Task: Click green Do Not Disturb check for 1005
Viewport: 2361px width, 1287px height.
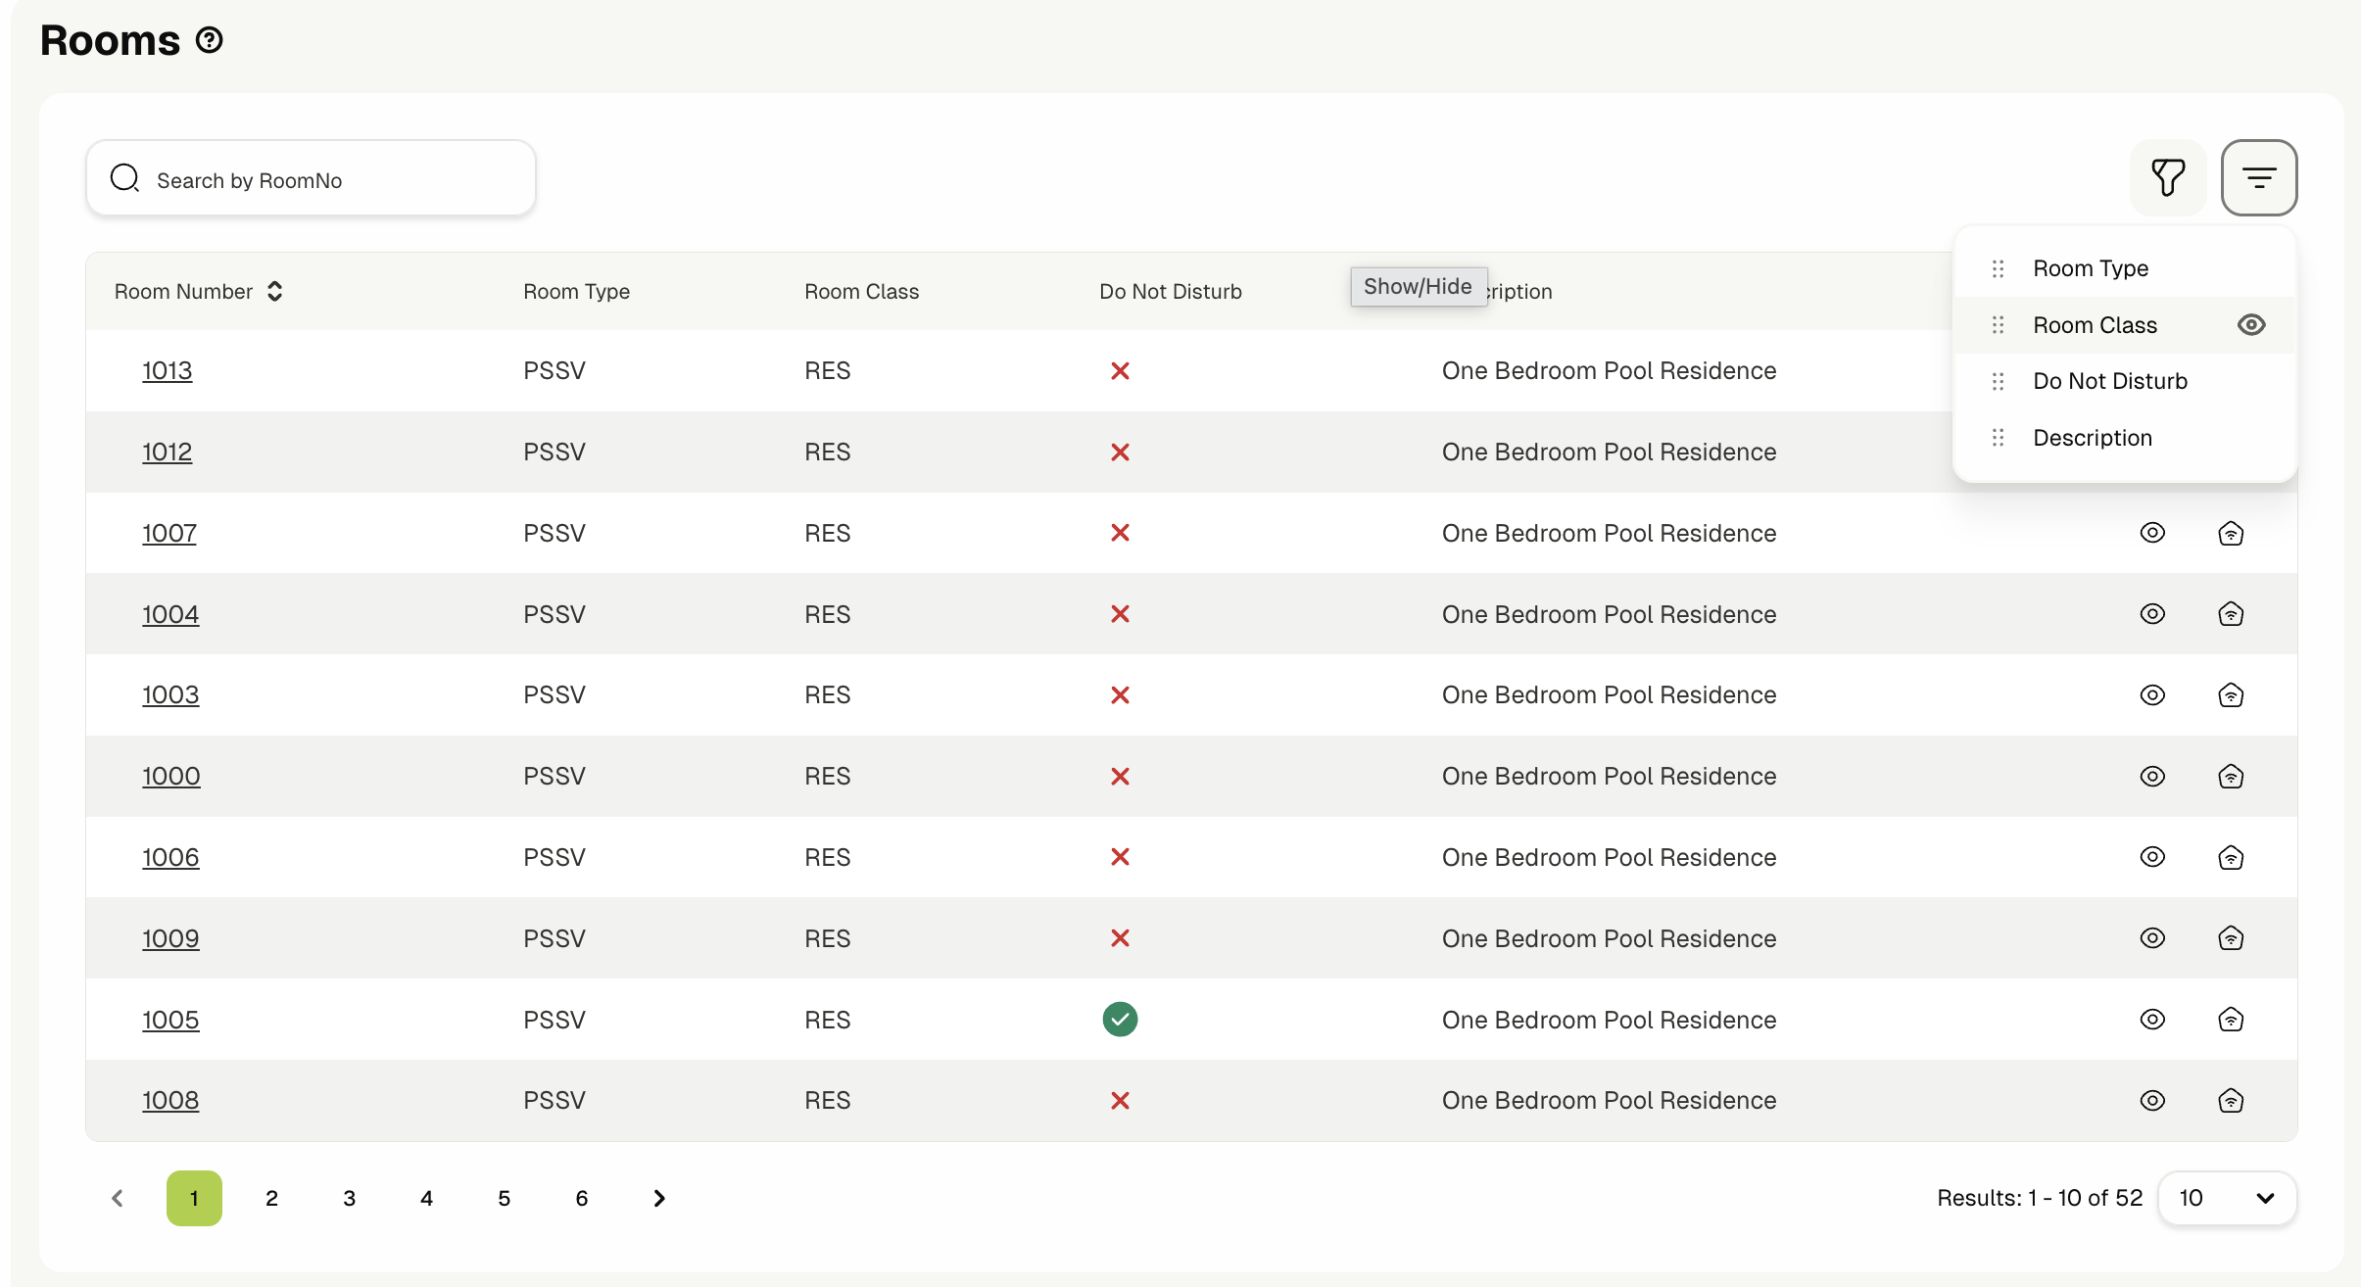Action: [1120, 1020]
